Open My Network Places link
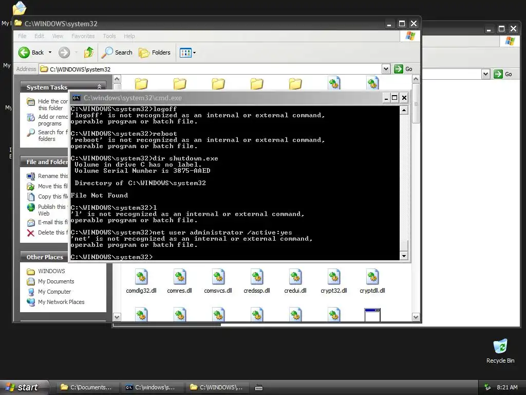The width and height of the screenshot is (526, 395). [x=55, y=302]
